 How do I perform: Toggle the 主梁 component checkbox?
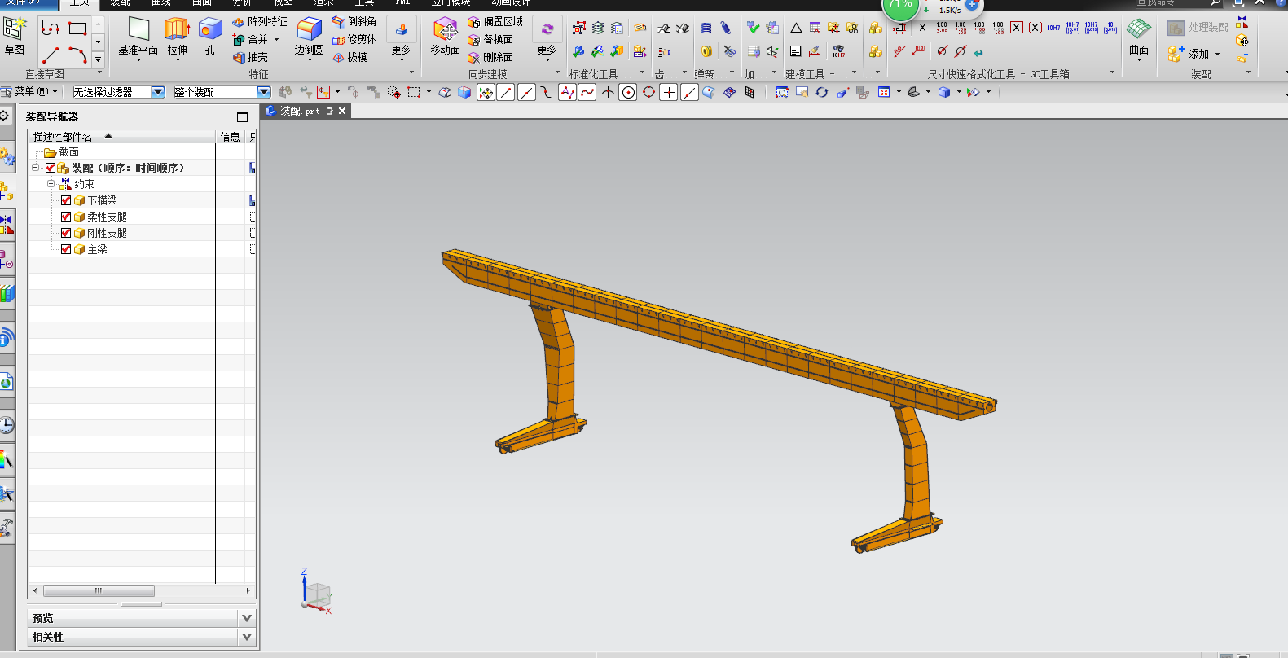[66, 249]
